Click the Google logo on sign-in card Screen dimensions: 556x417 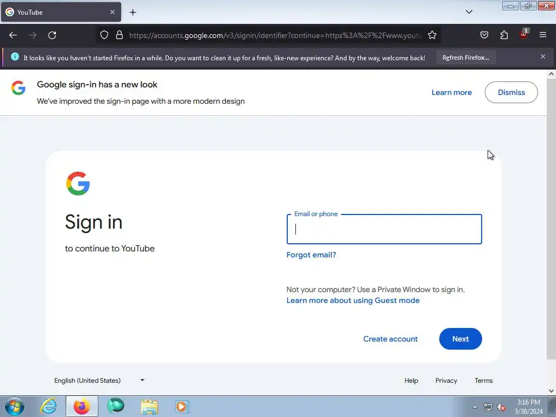(x=78, y=184)
